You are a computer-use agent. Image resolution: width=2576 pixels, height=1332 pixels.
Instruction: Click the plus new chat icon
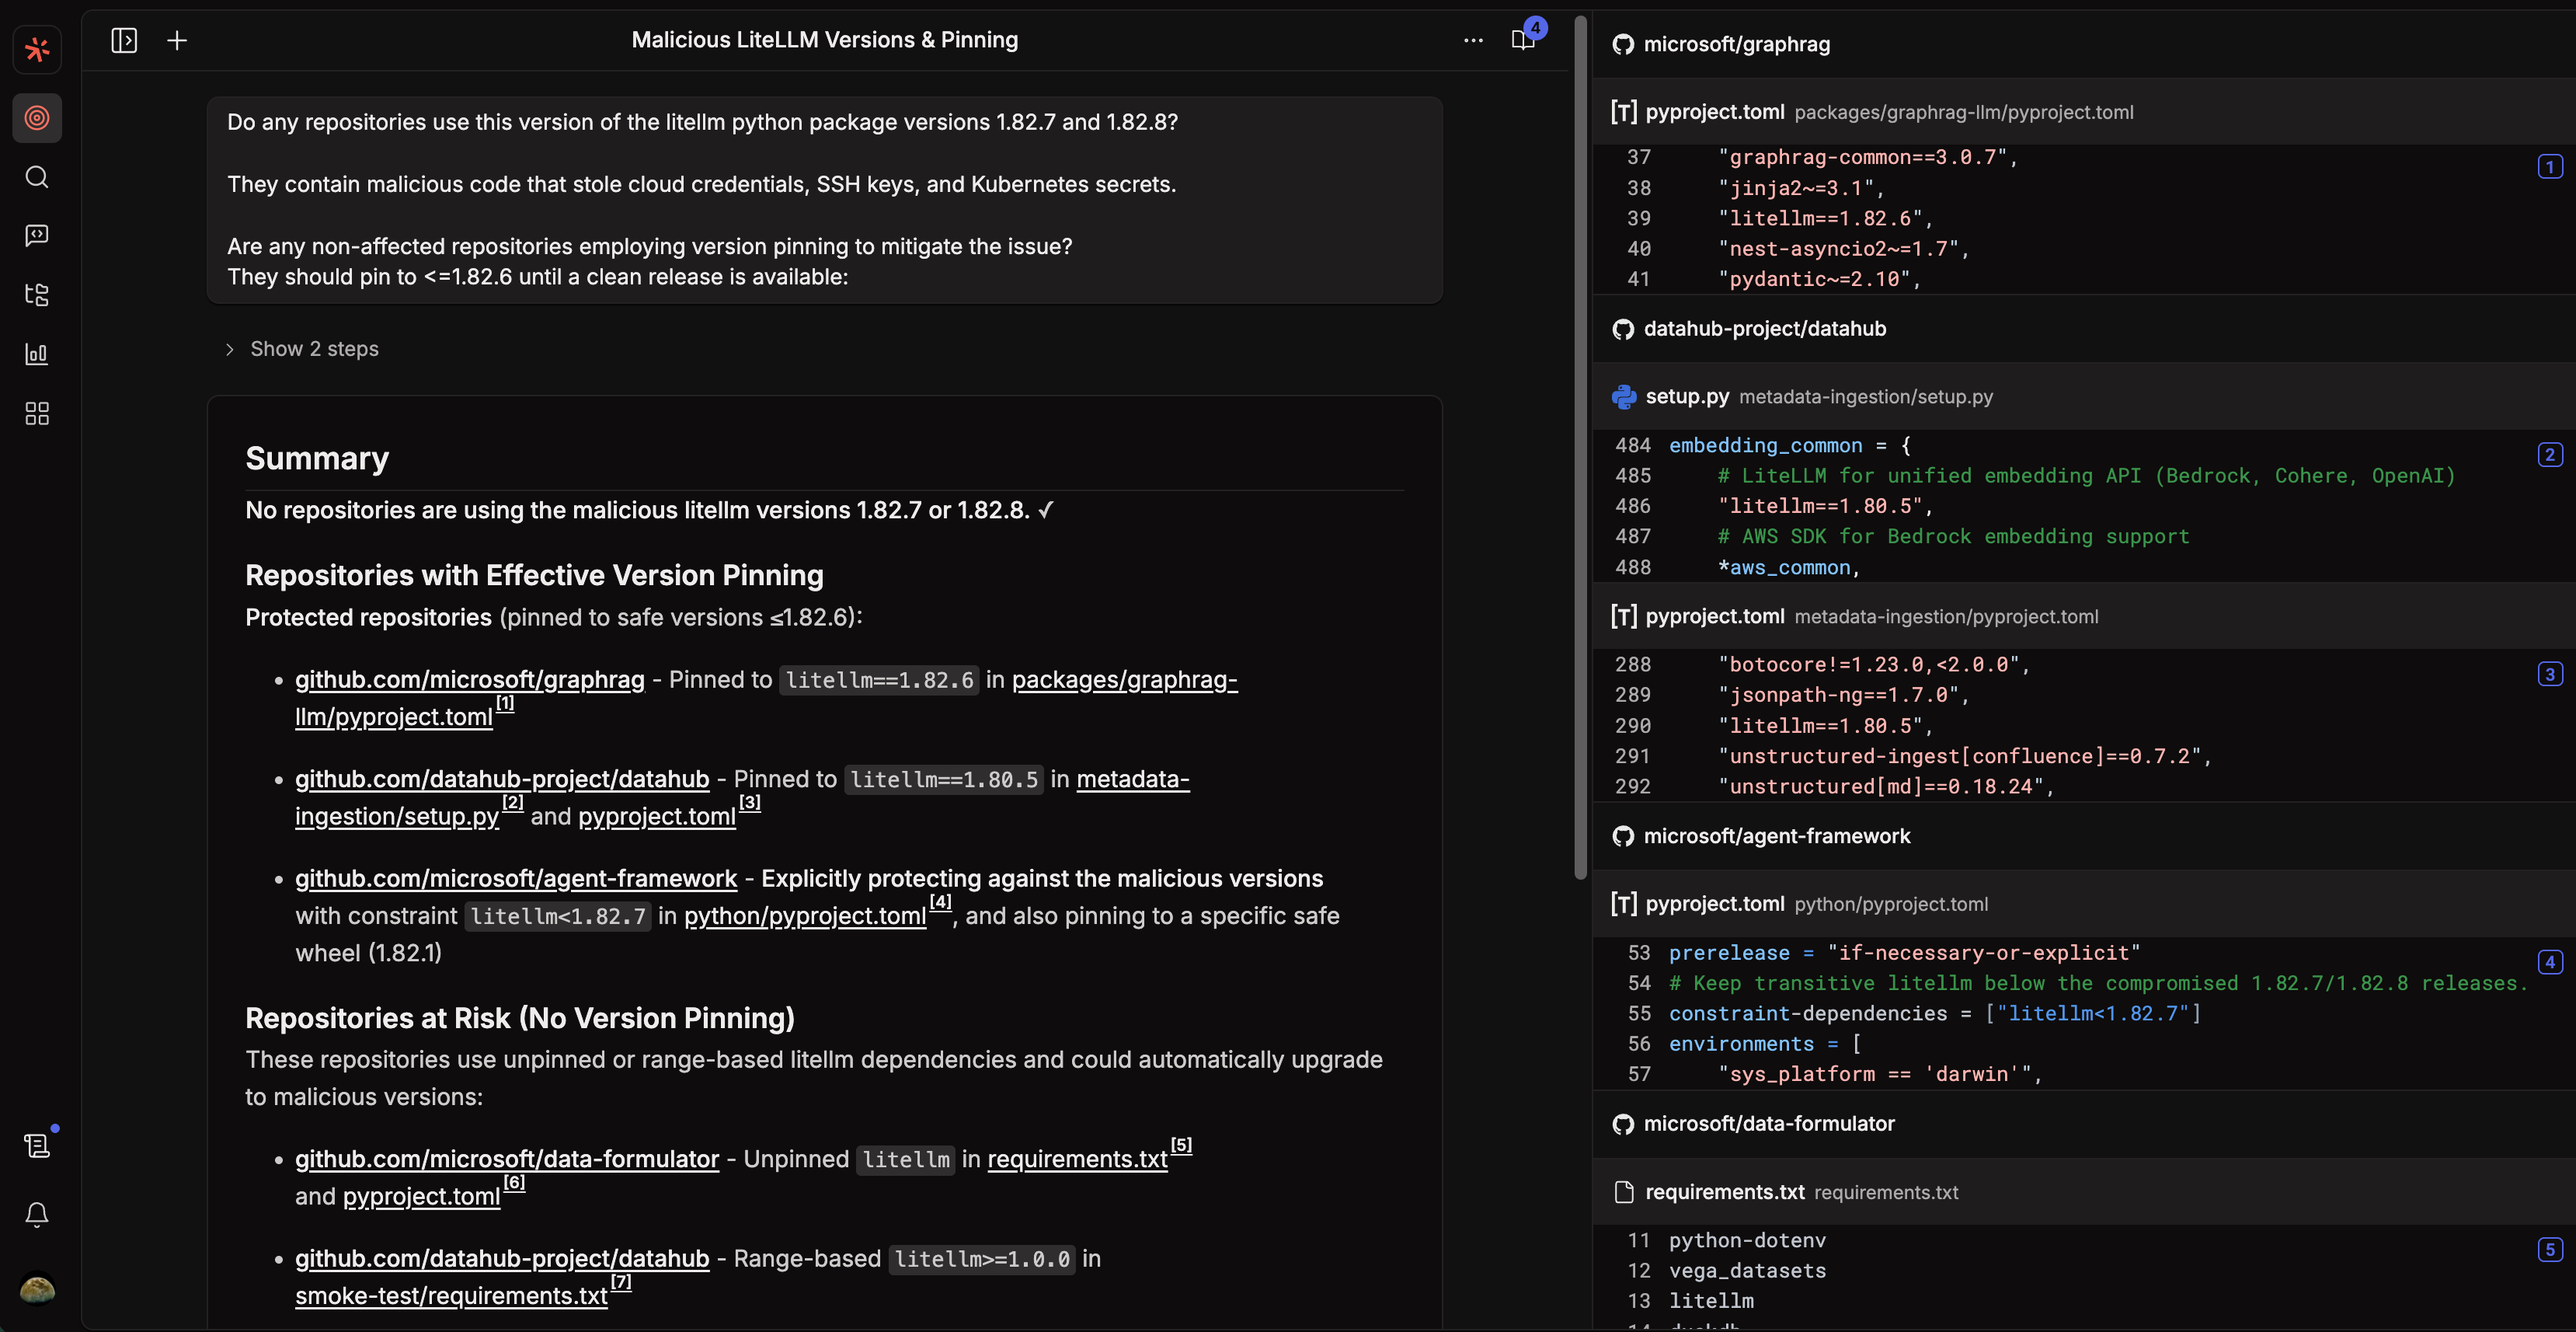point(177,40)
